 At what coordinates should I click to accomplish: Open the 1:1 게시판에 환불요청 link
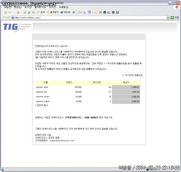132,75
